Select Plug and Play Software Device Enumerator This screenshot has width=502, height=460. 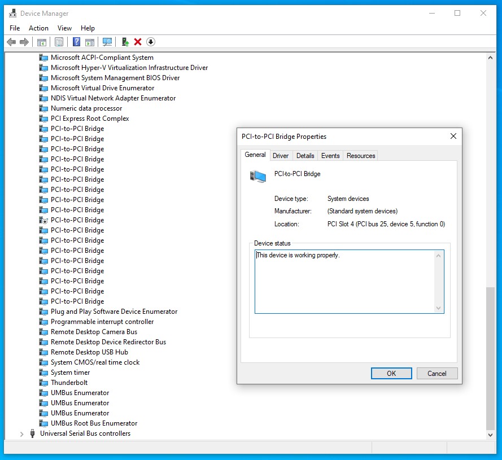coord(114,312)
